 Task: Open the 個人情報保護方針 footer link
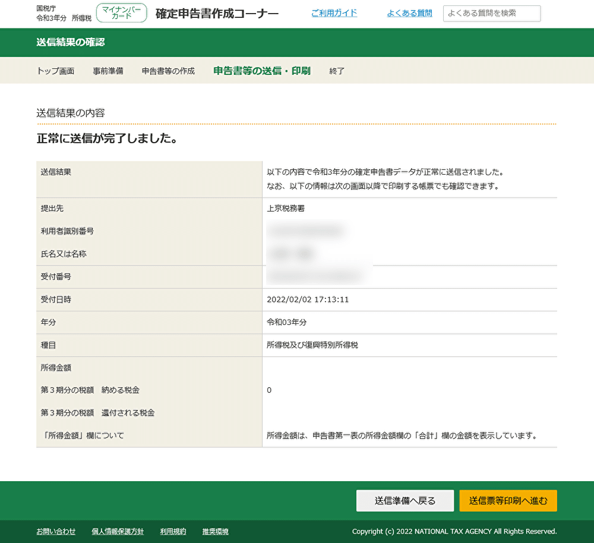118,531
